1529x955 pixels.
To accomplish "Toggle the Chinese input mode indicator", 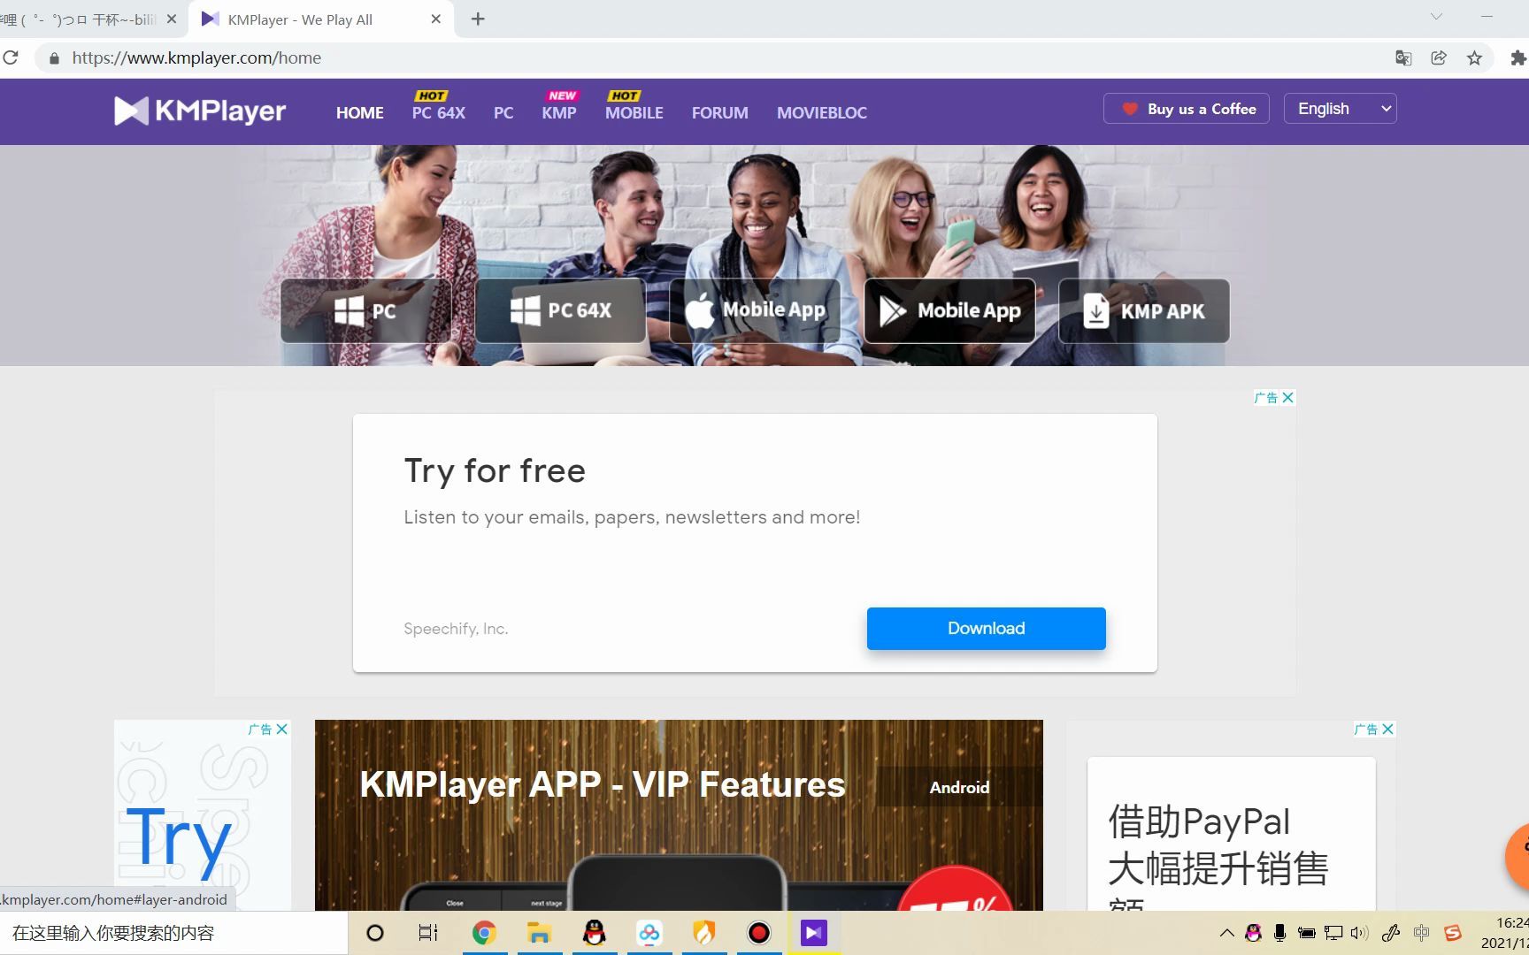I will (x=1422, y=933).
